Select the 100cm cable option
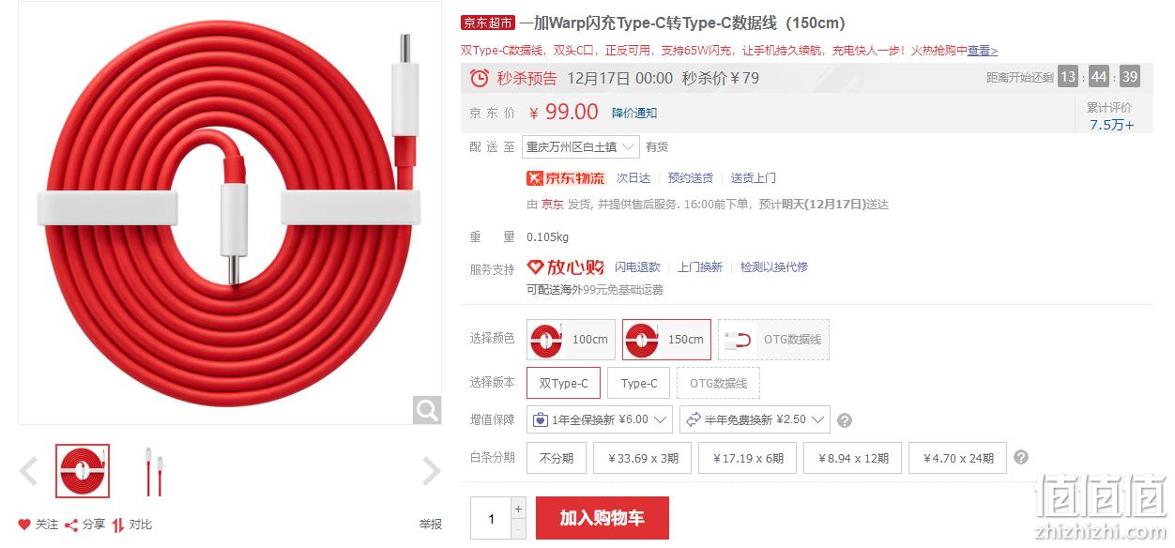1175x548 pixels. click(x=571, y=340)
